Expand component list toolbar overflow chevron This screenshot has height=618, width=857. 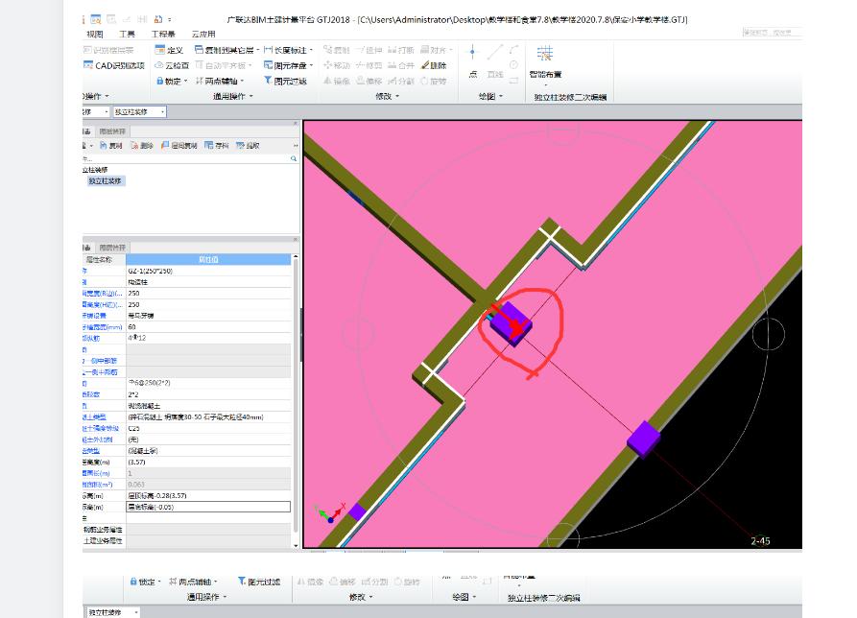point(296,146)
